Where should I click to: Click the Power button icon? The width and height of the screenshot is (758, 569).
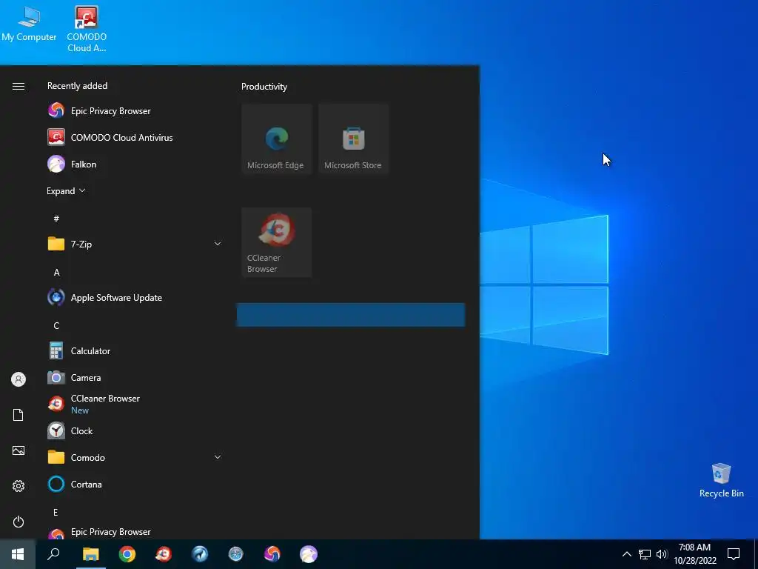coord(19,522)
